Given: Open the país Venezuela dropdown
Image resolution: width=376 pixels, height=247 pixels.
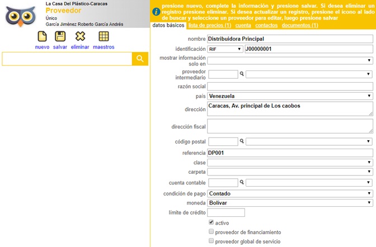Looking at the screenshot, I should (x=290, y=96).
